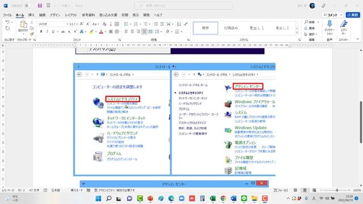This screenshot has width=363, height=204.
Task: Open the References tab
Action: click(88, 15)
